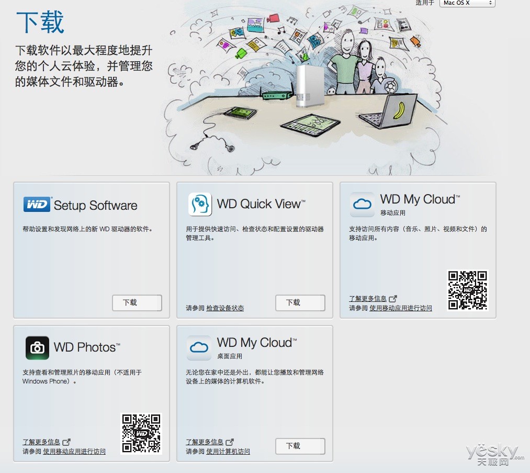Click the cloud icon of WD My Cloud 桌面应用
Viewport: 530px width, 473px height.
click(199, 347)
